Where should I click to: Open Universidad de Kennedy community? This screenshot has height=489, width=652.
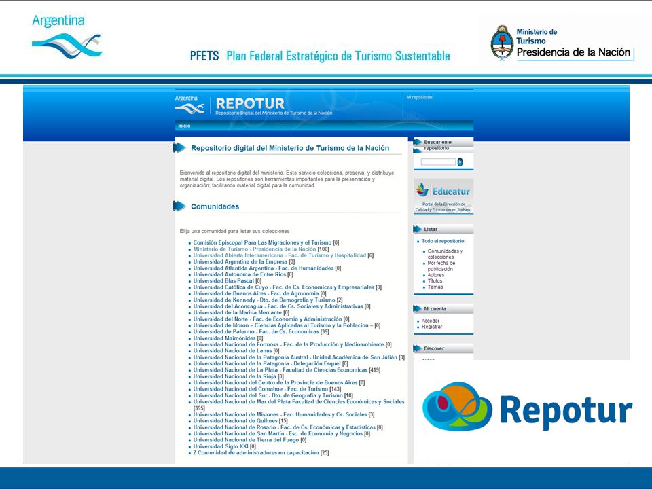point(264,300)
